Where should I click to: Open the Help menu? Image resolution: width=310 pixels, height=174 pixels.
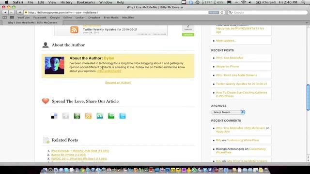pos(120,2)
